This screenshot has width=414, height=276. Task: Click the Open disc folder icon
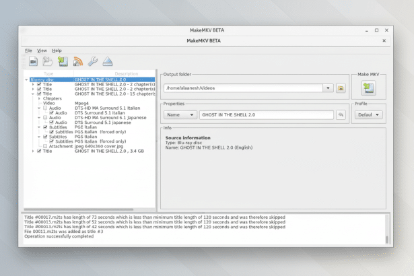48,61
